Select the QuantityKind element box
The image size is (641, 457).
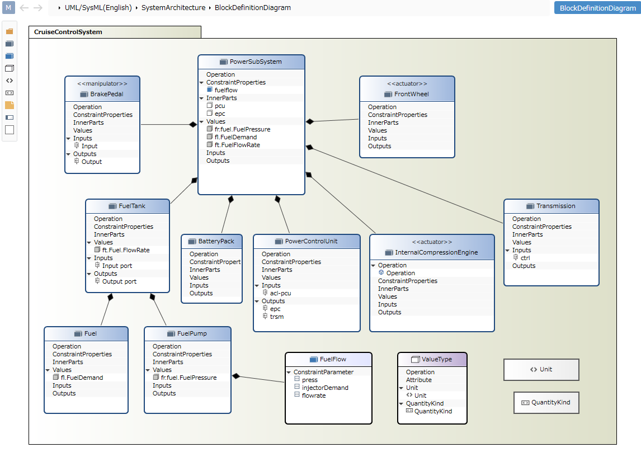click(x=546, y=403)
